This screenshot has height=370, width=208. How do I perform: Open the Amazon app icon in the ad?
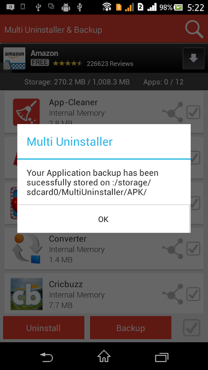tap(14, 59)
